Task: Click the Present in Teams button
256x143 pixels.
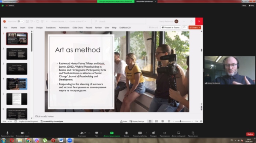Action: (171, 27)
